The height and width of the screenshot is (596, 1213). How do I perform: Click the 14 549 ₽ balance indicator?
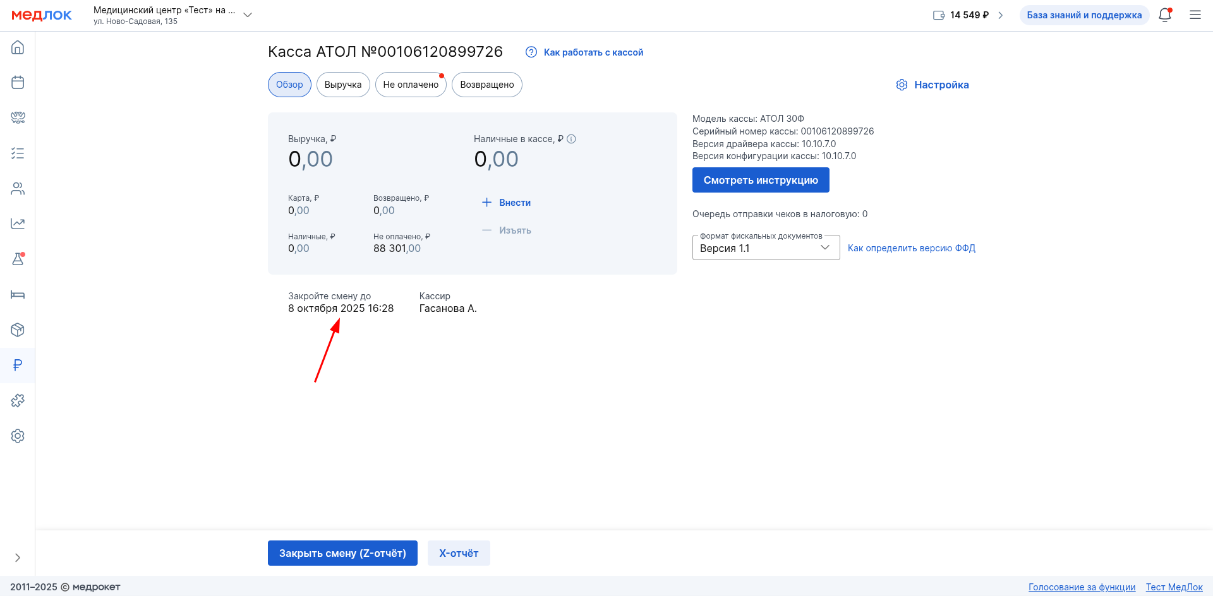968,15
